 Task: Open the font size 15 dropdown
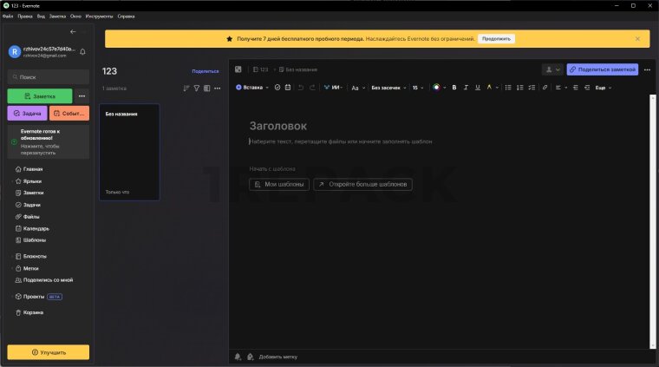click(418, 88)
